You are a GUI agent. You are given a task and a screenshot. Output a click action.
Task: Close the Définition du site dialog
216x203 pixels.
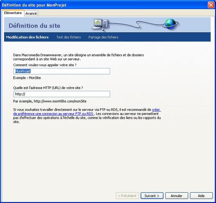pyautogui.click(x=211, y=5)
